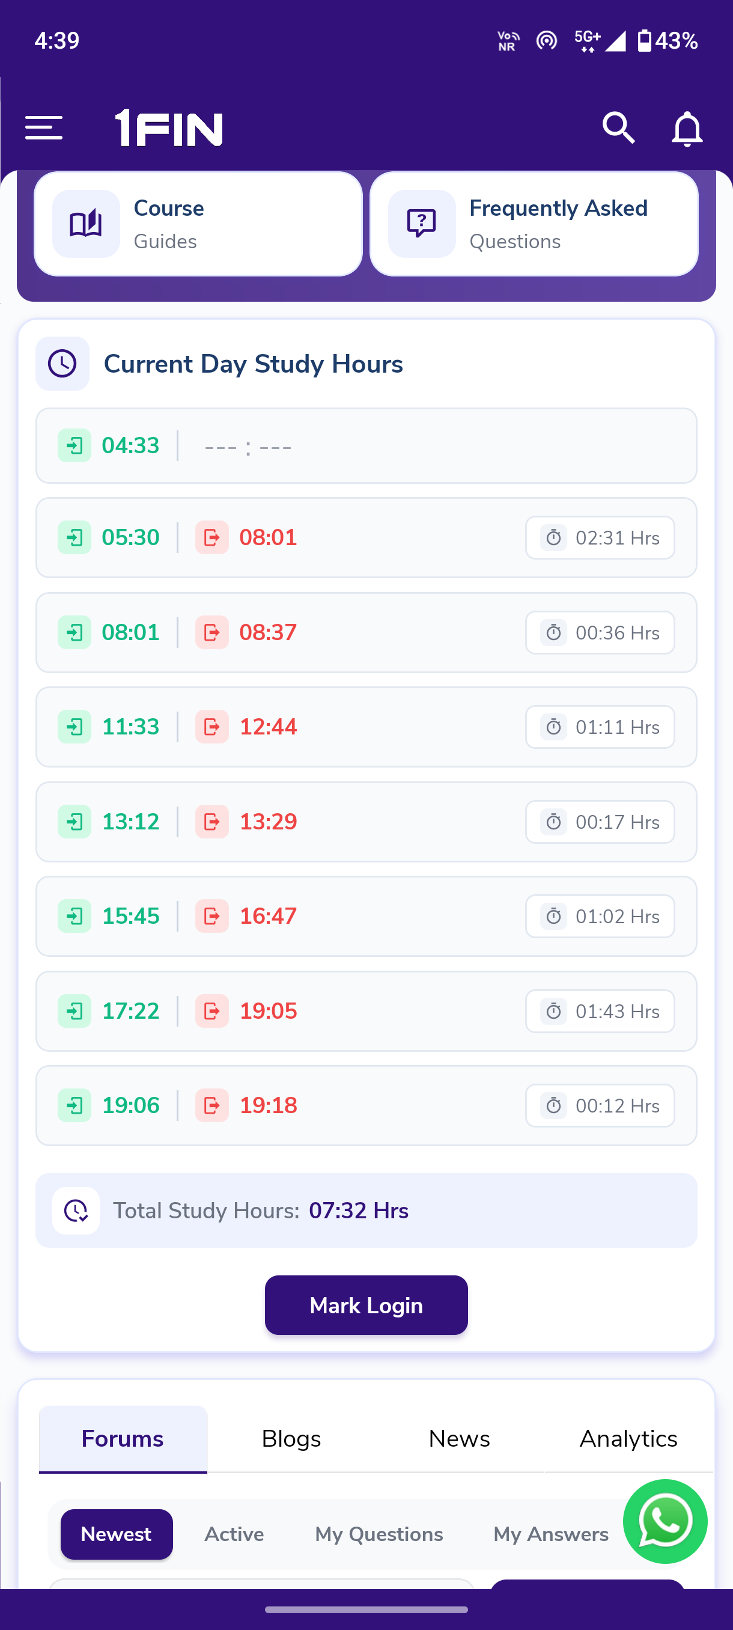Tap the Frequently Asked Questions icon
This screenshot has width=733, height=1630.
422,224
